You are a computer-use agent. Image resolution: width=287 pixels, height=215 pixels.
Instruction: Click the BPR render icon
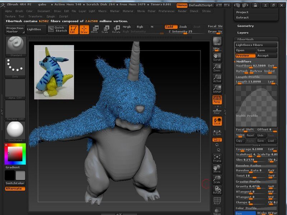217,41
